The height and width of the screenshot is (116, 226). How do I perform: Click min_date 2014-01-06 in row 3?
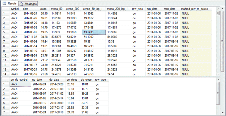click(154, 23)
